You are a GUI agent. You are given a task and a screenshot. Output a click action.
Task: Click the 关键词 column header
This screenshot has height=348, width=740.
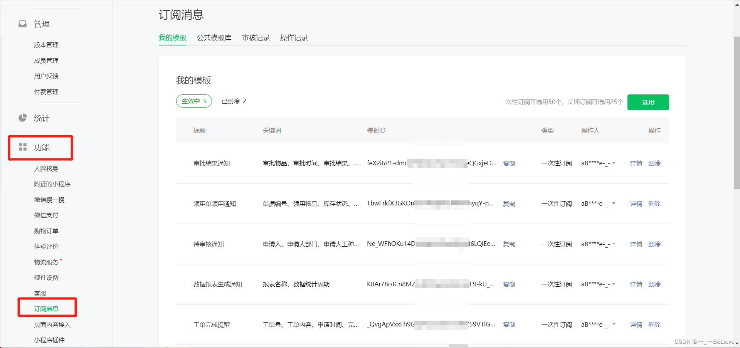(272, 131)
